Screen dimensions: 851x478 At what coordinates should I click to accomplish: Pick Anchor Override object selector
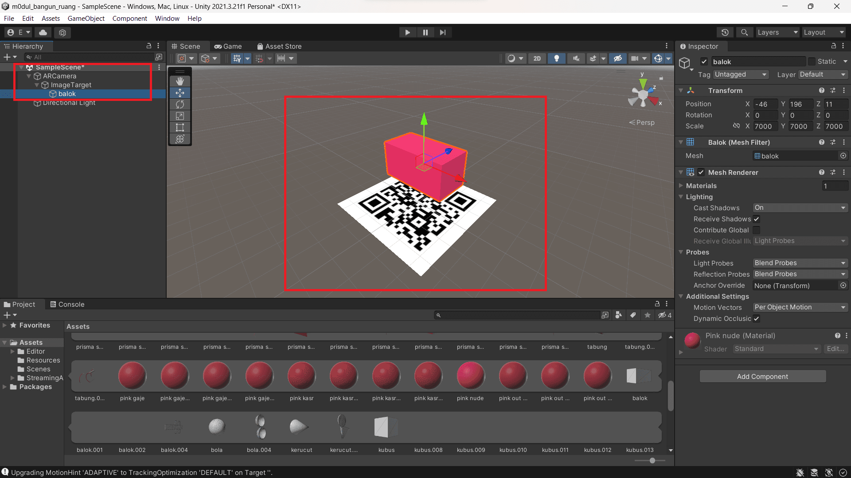pos(843,285)
